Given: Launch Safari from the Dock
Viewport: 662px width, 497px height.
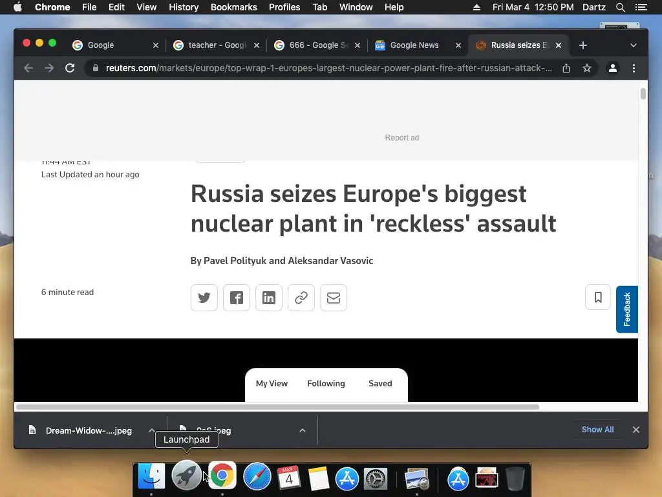Looking at the screenshot, I should tap(257, 478).
